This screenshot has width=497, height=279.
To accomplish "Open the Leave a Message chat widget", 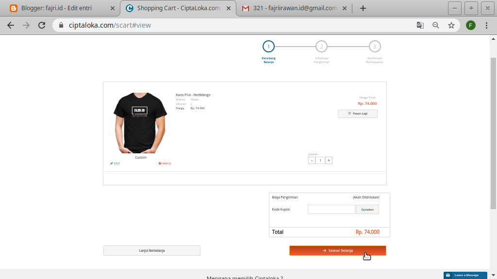I will 465,275.
